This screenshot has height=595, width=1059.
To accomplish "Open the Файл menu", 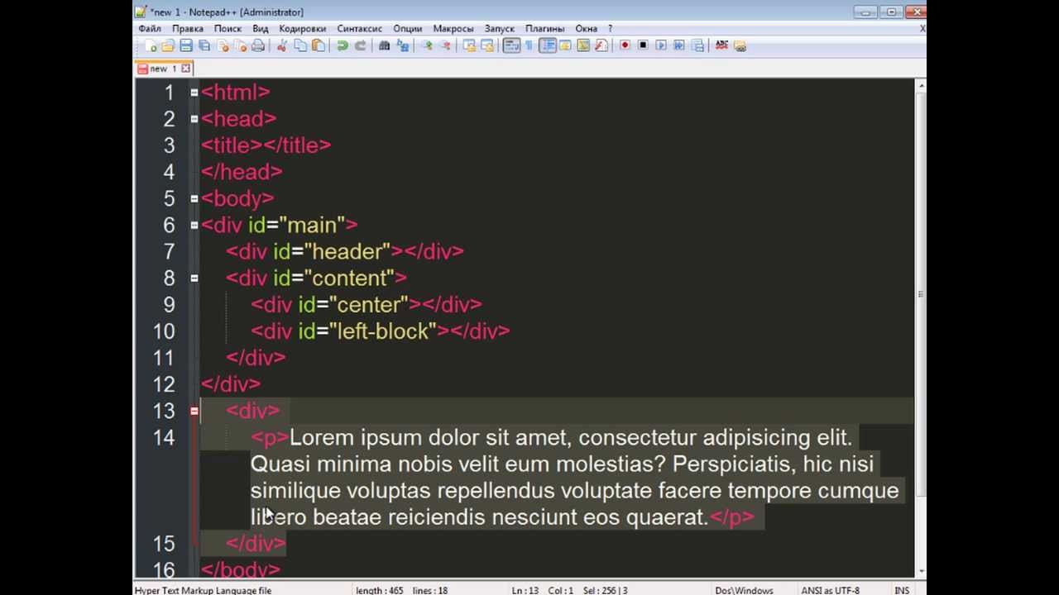I will pos(150,28).
